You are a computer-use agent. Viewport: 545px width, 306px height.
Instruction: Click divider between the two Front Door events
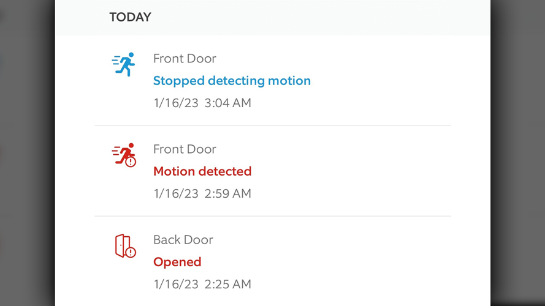pyautogui.click(x=273, y=125)
